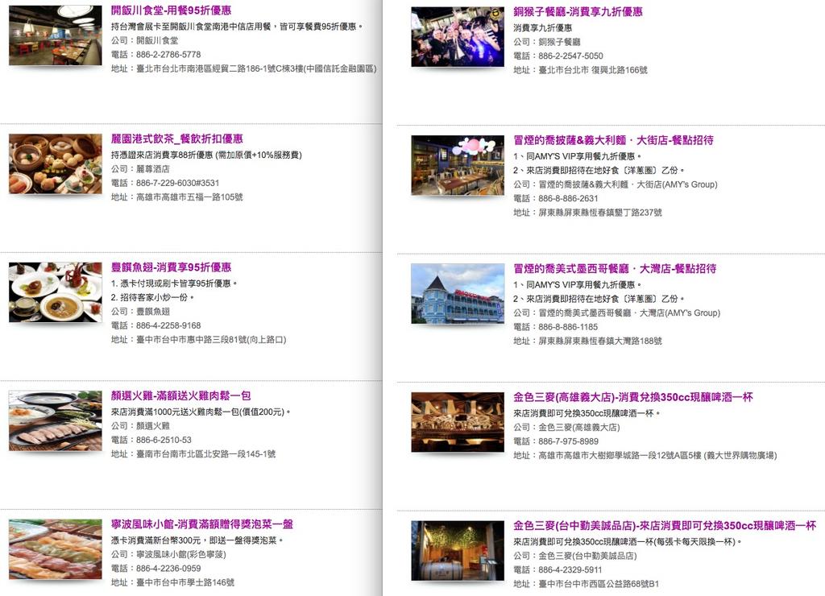Click the 大街店 pizza restaurant thumbnail
825x596 pixels.
coord(458,165)
